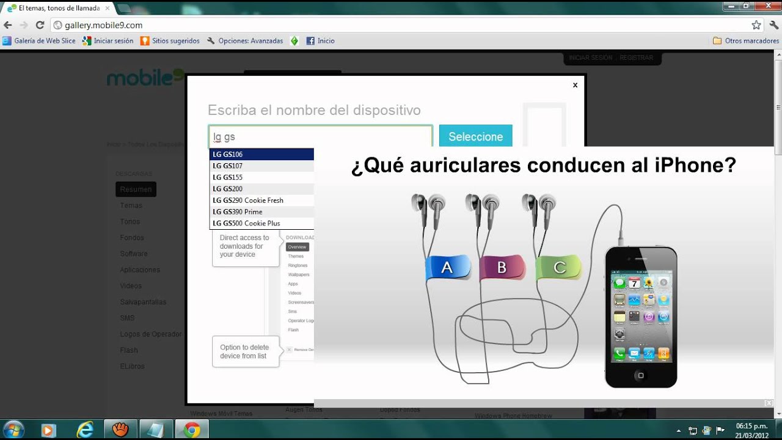Close the device selection dialog with x
The image size is (782, 440).
(575, 85)
